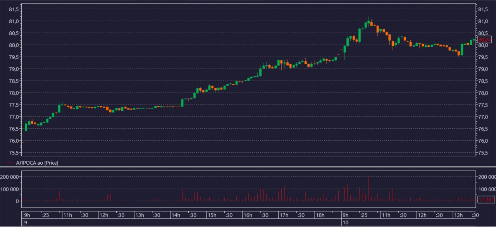This screenshot has height=227, width=496.
Task: Click the 77,0 label on the right price axis
Action: (484, 117)
